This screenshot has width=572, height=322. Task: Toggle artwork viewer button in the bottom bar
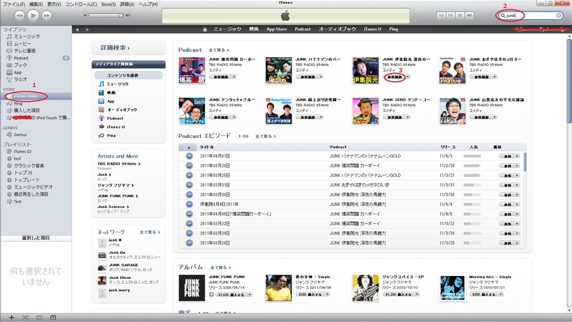tap(53, 318)
